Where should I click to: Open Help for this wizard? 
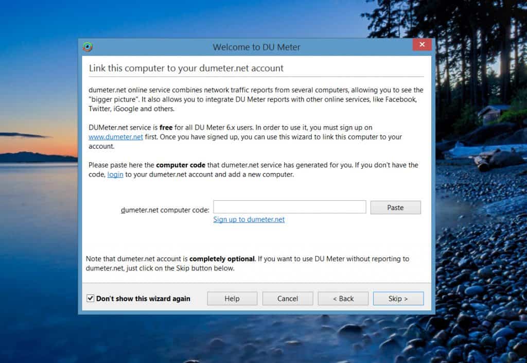tap(232, 299)
